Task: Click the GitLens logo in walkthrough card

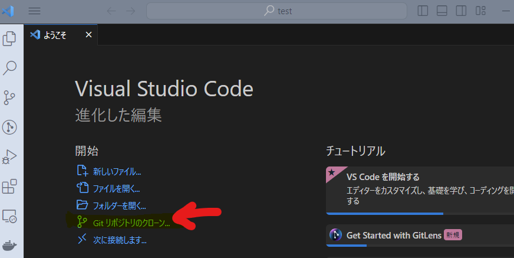Action: (335, 235)
